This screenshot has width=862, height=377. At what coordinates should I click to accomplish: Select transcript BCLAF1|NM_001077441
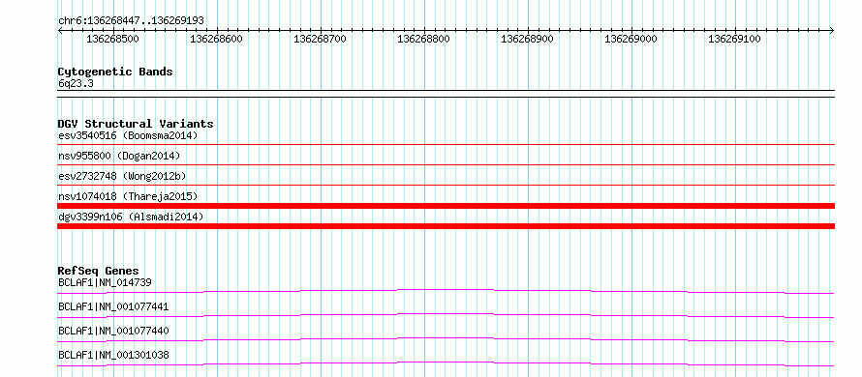click(113, 306)
